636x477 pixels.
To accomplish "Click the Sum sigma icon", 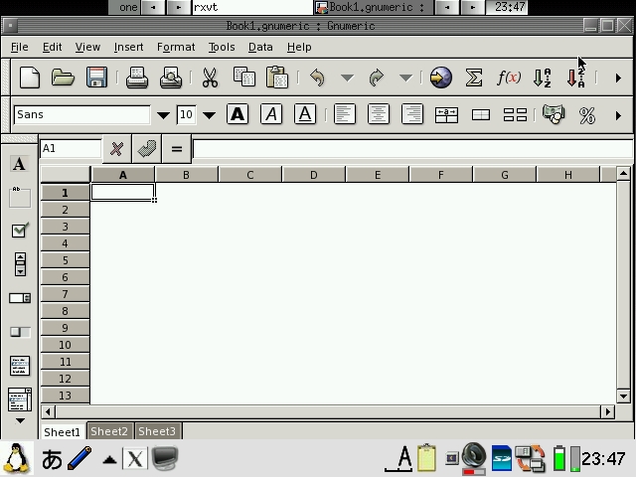I will point(474,78).
